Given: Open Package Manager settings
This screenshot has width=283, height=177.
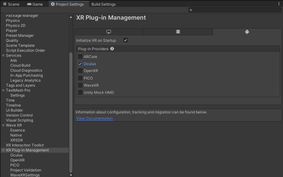Looking at the screenshot, I should [x=22, y=16].
